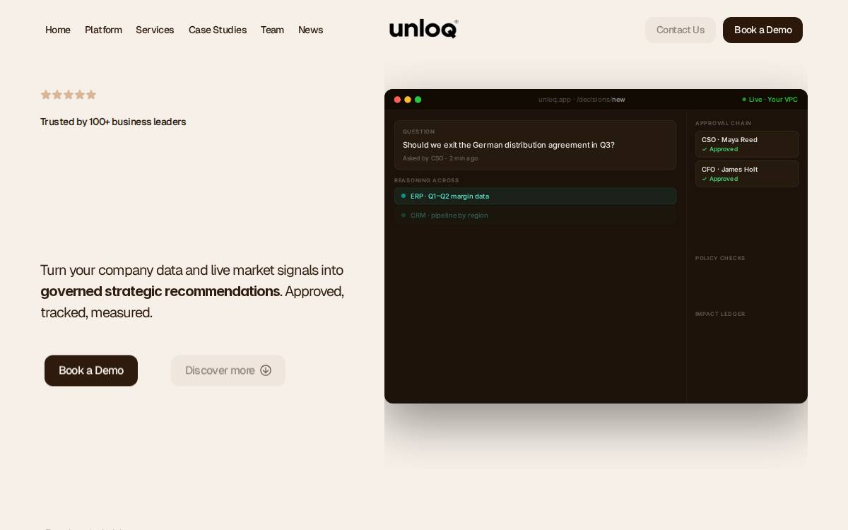Navigate to Case Studies
This screenshot has height=530, width=848.
(x=218, y=30)
